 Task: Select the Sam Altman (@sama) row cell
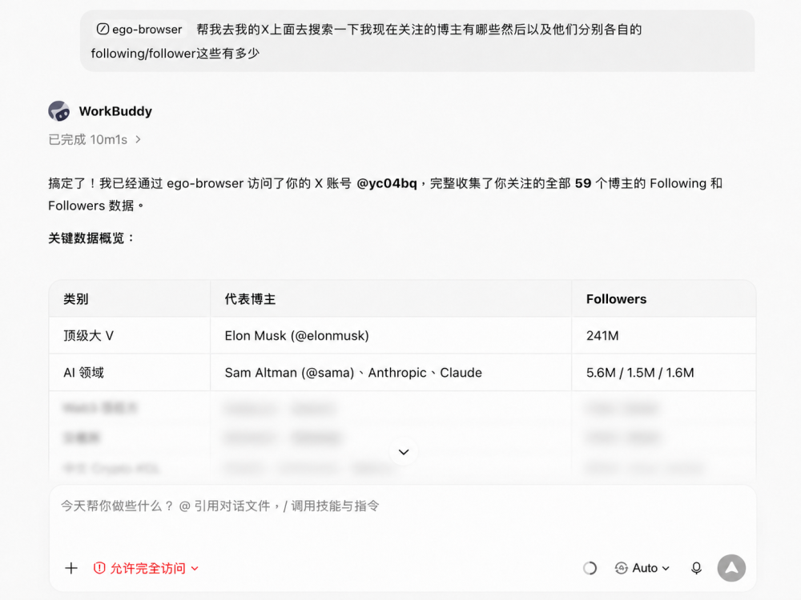point(391,373)
